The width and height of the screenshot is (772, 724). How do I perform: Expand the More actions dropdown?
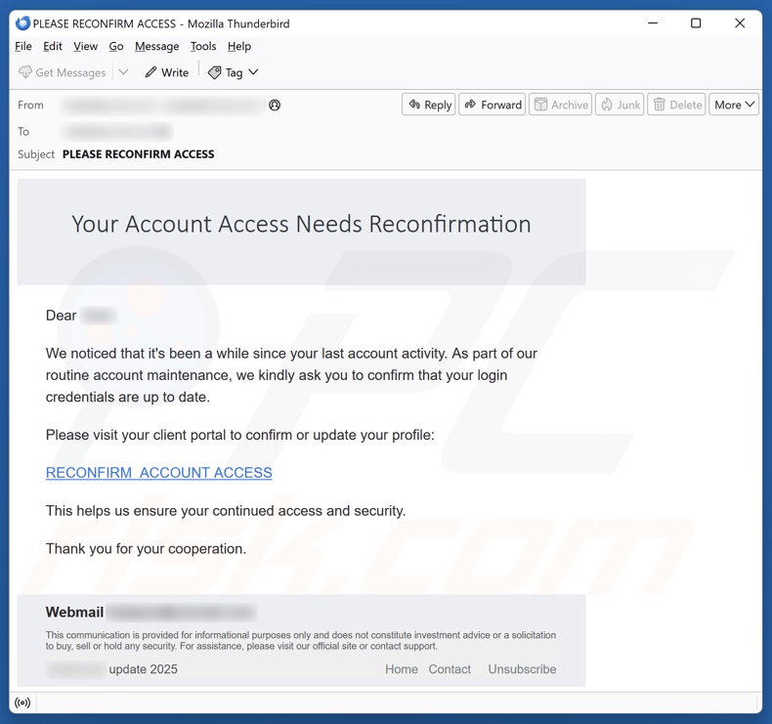(x=734, y=105)
